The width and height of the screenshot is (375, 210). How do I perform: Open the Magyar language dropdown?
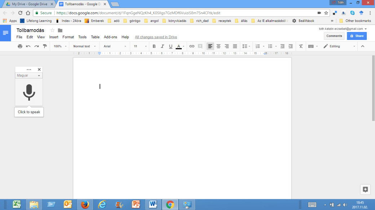[29, 76]
